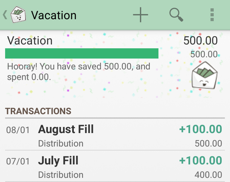Tap the 08/01 transaction date
Image resolution: width=230 pixels, height=182 pixels.
pyautogui.click(x=18, y=130)
